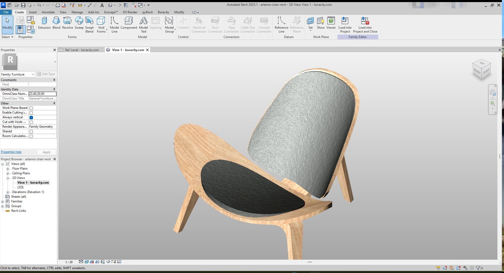Viewport: 504px width, 273px height.
Task: Open the Select panel dropdown
Action: tap(7, 37)
